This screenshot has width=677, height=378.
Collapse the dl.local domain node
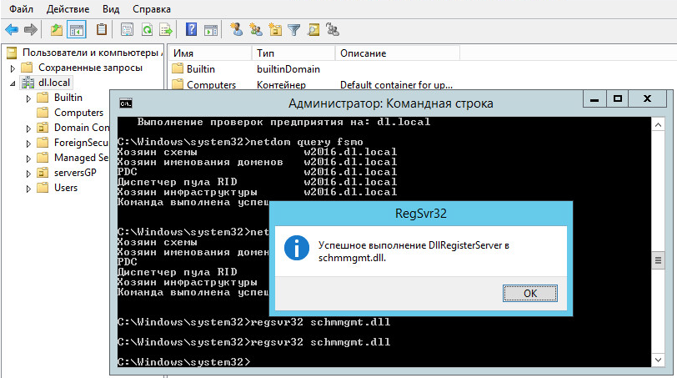[13, 83]
